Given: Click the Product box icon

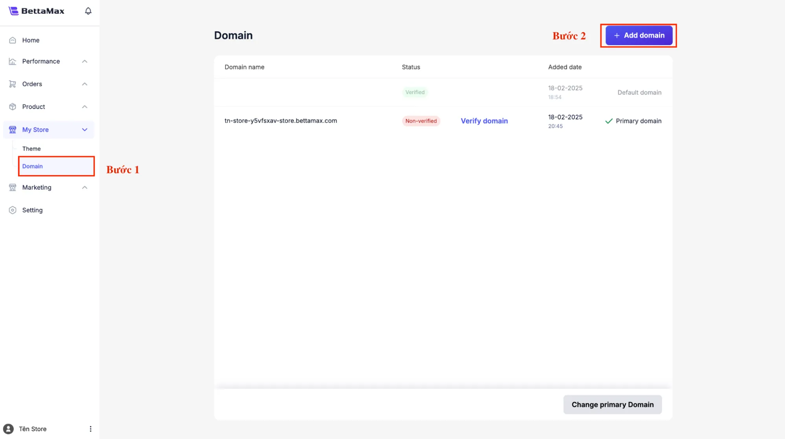Looking at the screenshot, I should pyautogui.click(x=13, y=107).
